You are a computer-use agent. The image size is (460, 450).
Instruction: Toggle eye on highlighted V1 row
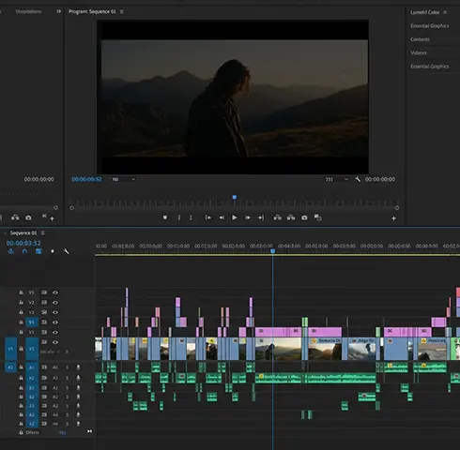pyautogui.click(x=55, y=322)
